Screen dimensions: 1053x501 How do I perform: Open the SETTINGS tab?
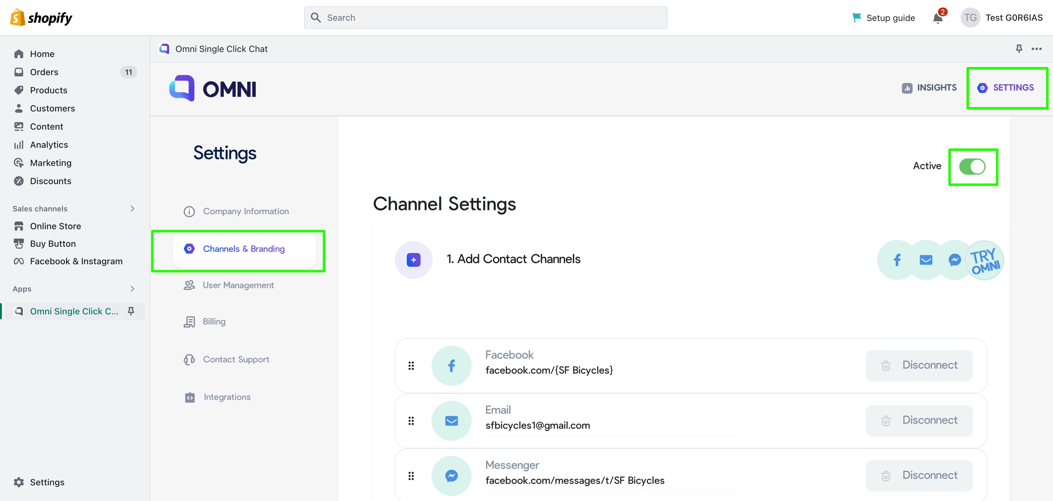click(x=1005, y=88)
